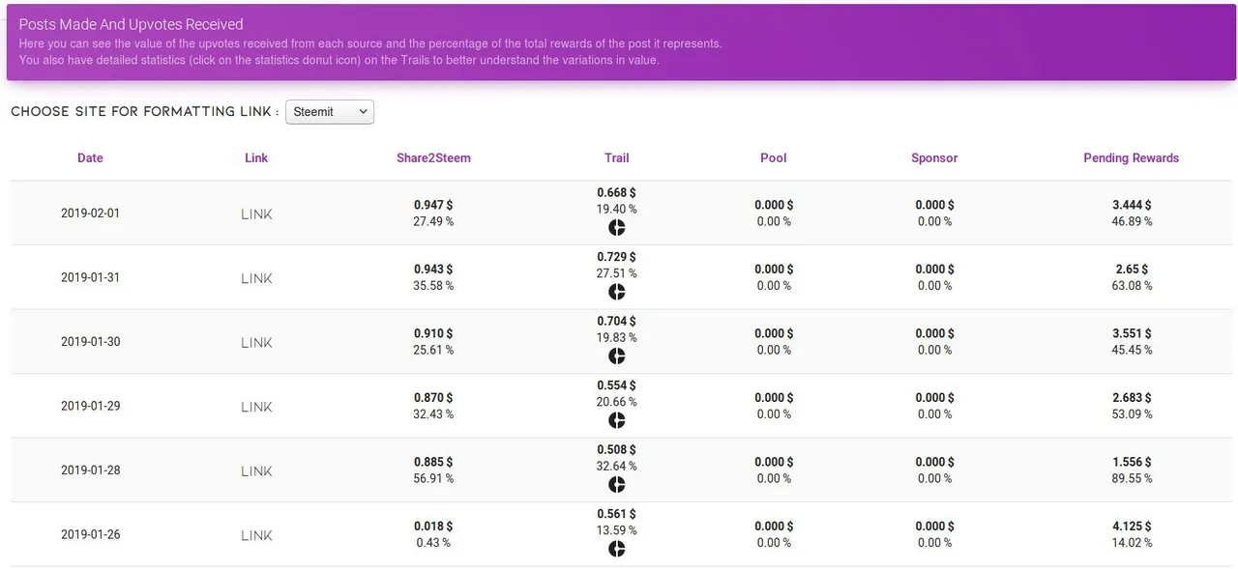Click Trail percentage 32.64 %
The image size is (1238, 569).
point(617,466)
